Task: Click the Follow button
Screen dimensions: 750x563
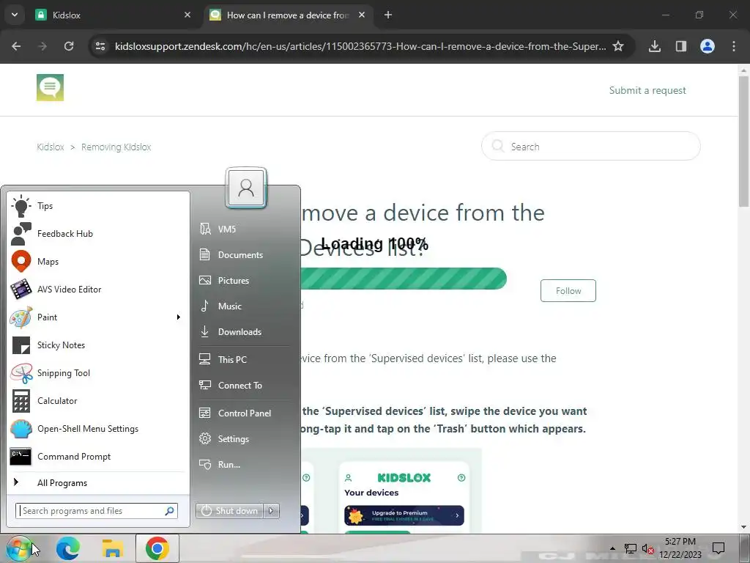Action: coord(568,290)
